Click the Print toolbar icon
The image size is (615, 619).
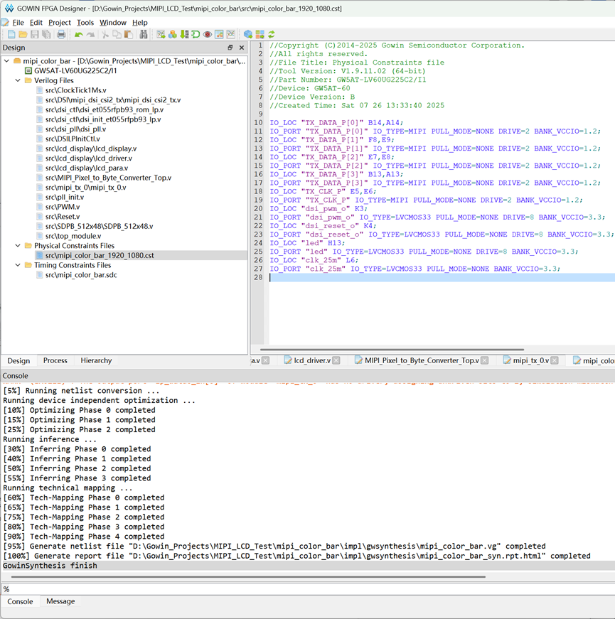61,34
